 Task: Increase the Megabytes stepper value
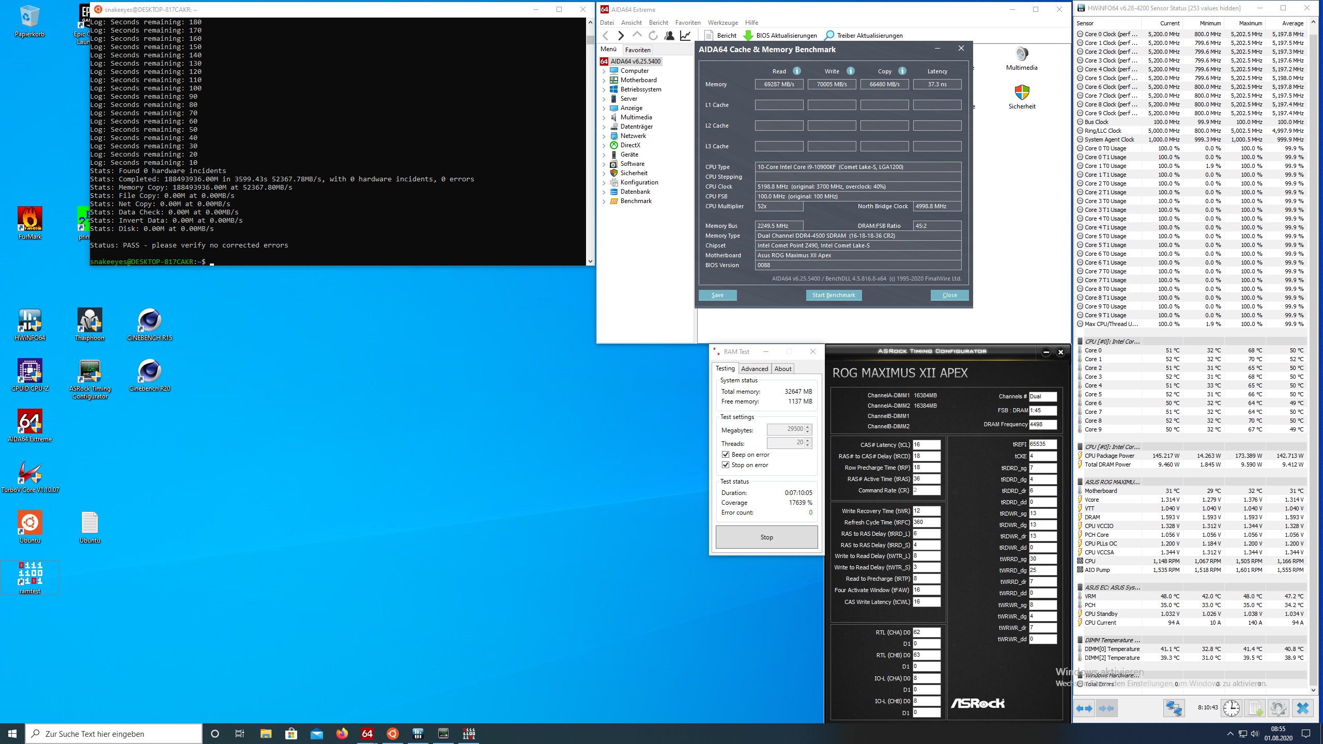pos(808,427)
